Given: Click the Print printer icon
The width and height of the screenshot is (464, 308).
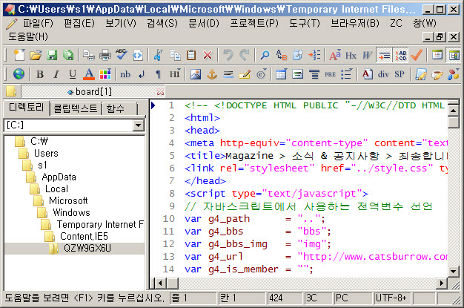Looking at the screenshot, I should [105, 55].
